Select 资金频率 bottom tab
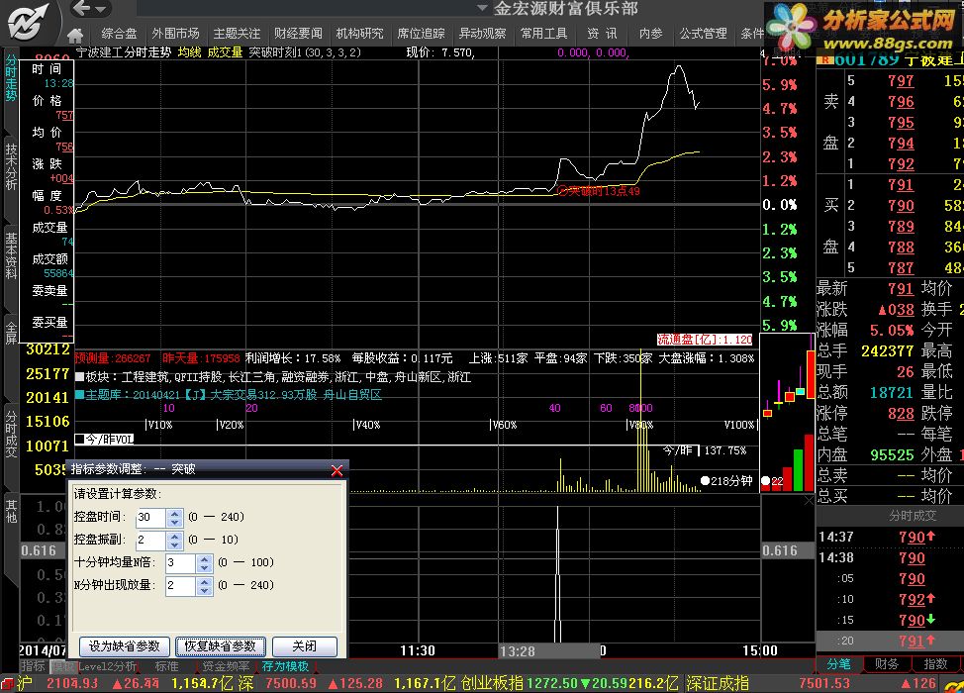The height and width of the screenshot is (693, 964). [226, 666]
